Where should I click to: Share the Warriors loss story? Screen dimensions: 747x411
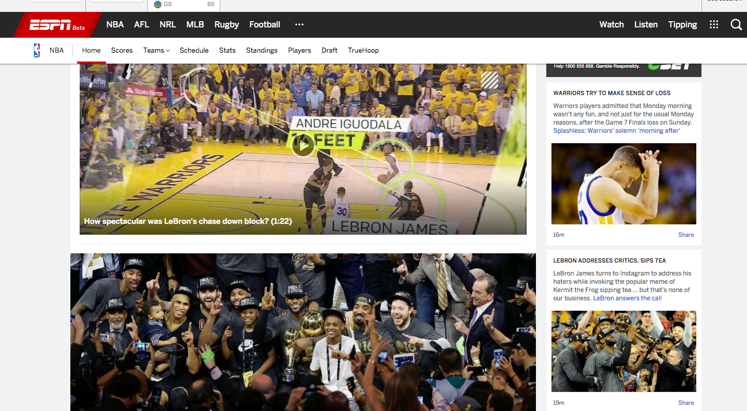tap(686, 235)
